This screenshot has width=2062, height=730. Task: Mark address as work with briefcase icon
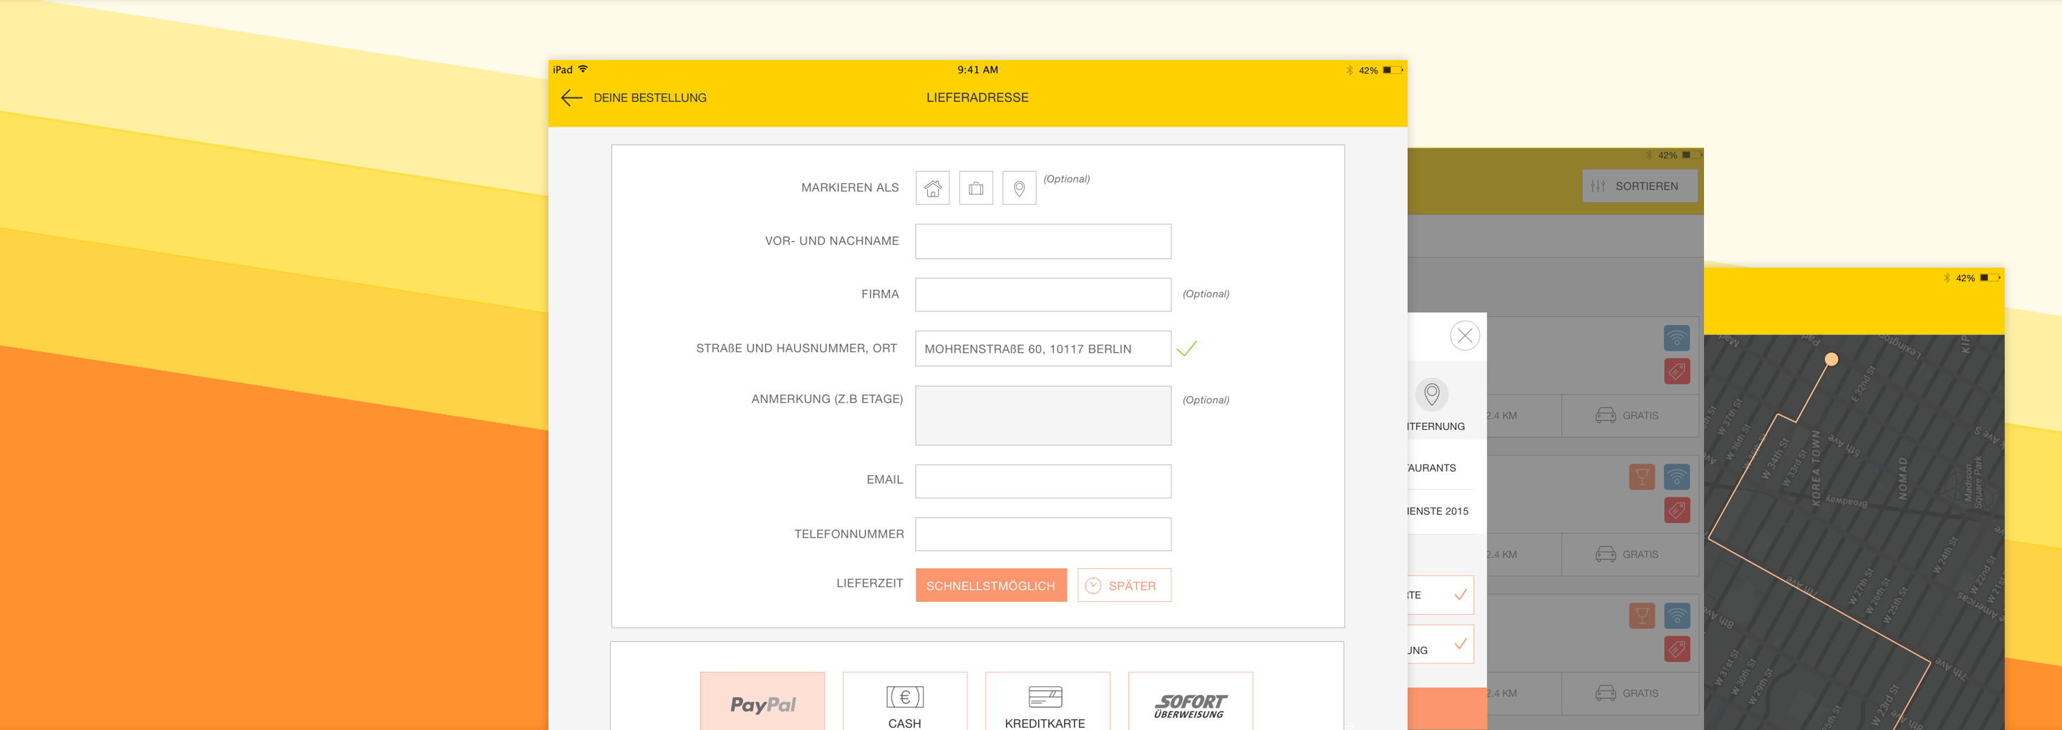[976, 188]
